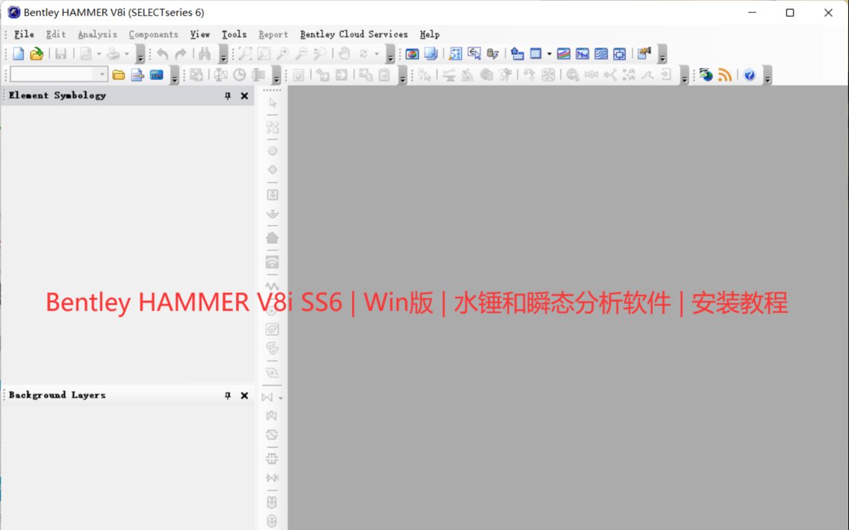This screenshot has width=849, height=530.
Task: Click the Printer icon
Action: (x=113, y=53)
